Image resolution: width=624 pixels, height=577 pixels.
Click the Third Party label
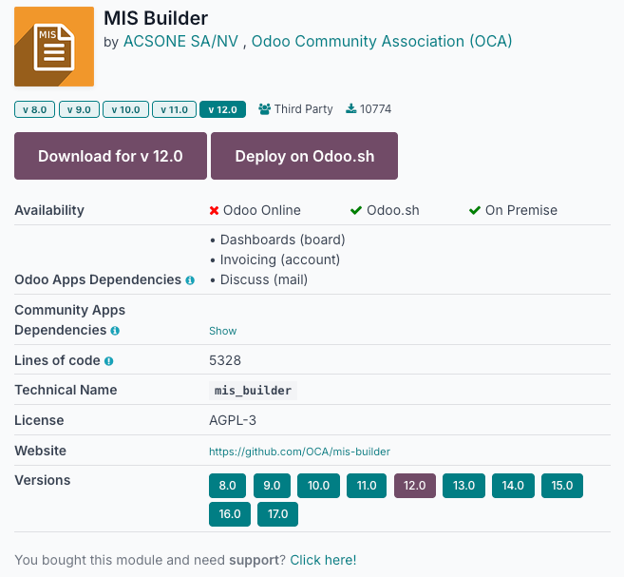[x=304, y=108]
